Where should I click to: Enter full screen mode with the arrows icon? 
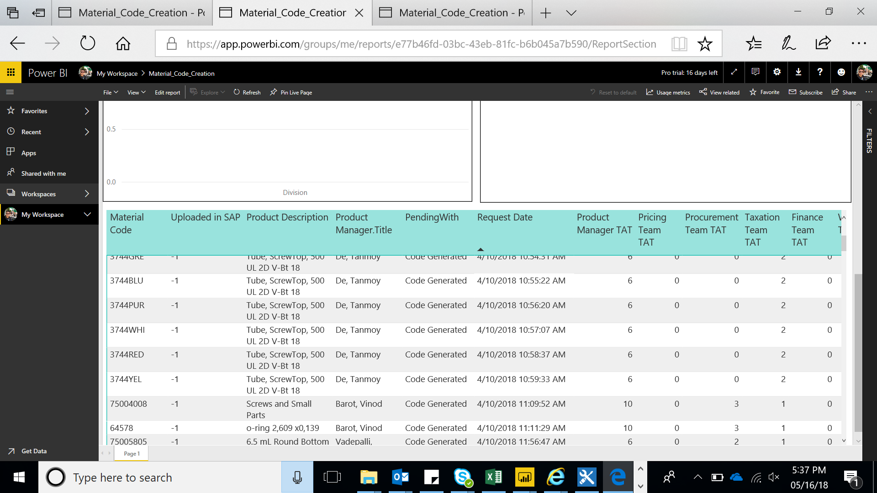point(734,72)
